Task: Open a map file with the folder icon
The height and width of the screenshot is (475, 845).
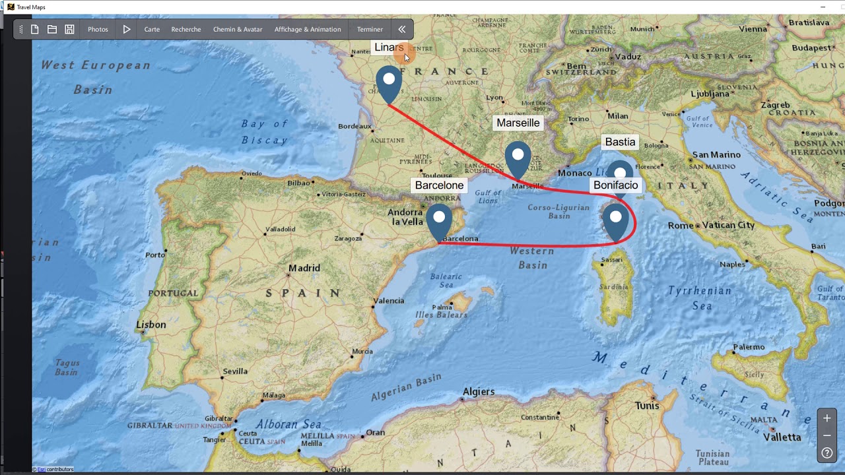Action: click(51, 29)
